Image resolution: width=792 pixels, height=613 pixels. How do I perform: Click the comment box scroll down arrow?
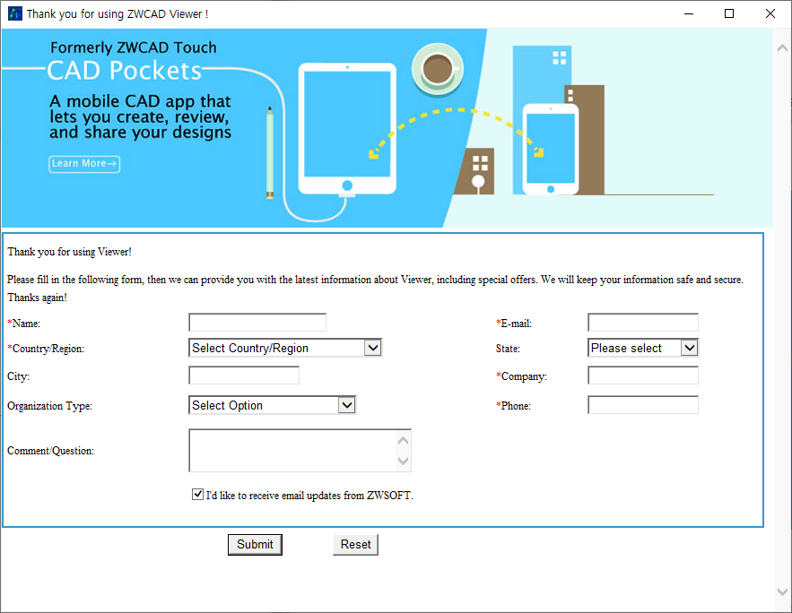click(403, 461)
